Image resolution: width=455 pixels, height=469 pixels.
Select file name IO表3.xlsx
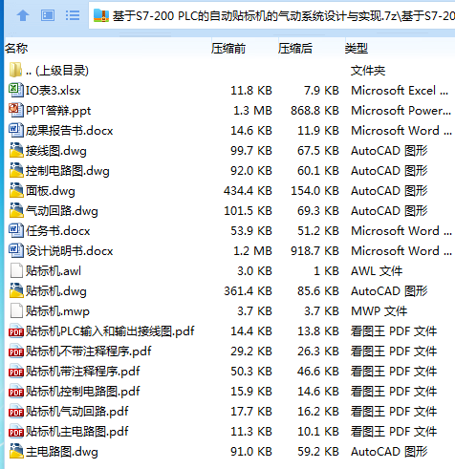[x=53, y=91]
